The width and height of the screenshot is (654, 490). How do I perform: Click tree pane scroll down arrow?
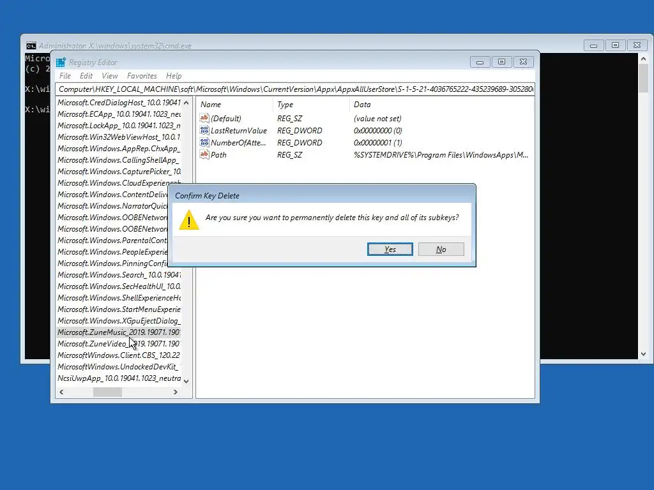pyautogui.click(x=186, y=381)
